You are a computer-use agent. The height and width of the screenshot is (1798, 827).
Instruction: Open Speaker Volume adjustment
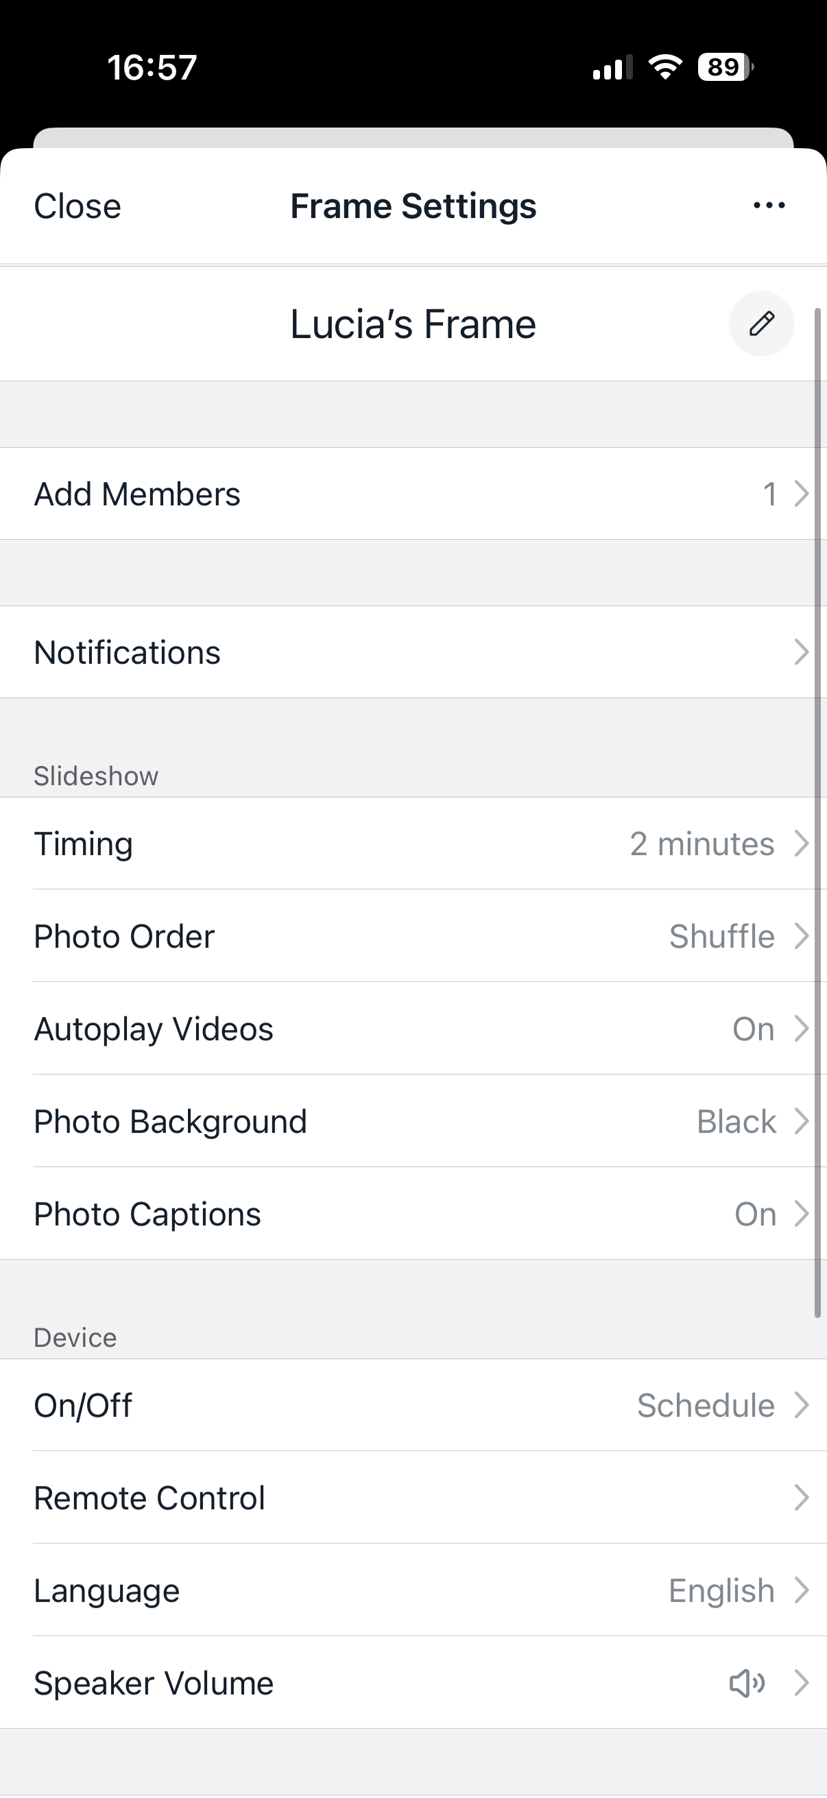coord(413,1683)
